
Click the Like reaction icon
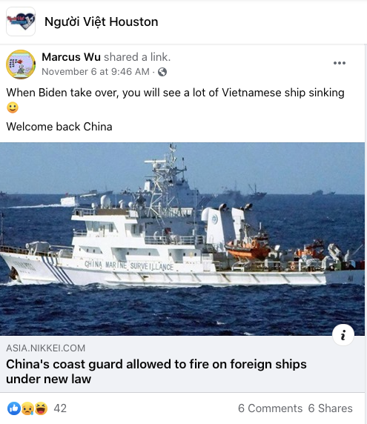click(x=14, y=408)
